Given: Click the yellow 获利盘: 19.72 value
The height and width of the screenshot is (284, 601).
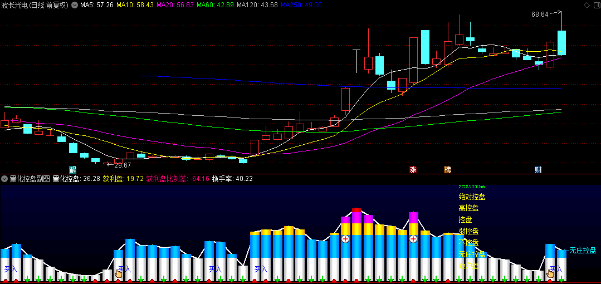Looking at the screenshot, I should click(x=123, y=179).
